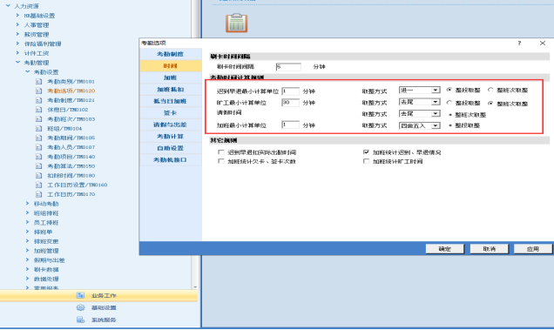Click the document icon beside 考勤算法/TM0150
The width and height of the screenshot is (554, 330).
[x=39, y=166]
